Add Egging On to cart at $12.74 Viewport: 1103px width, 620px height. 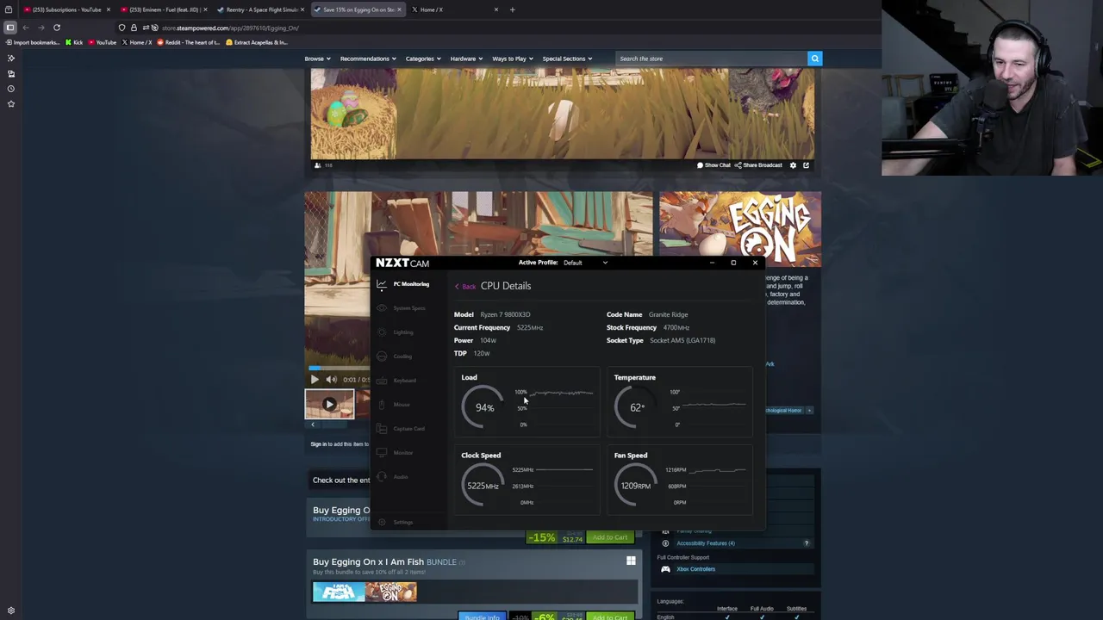click(609, 538)
